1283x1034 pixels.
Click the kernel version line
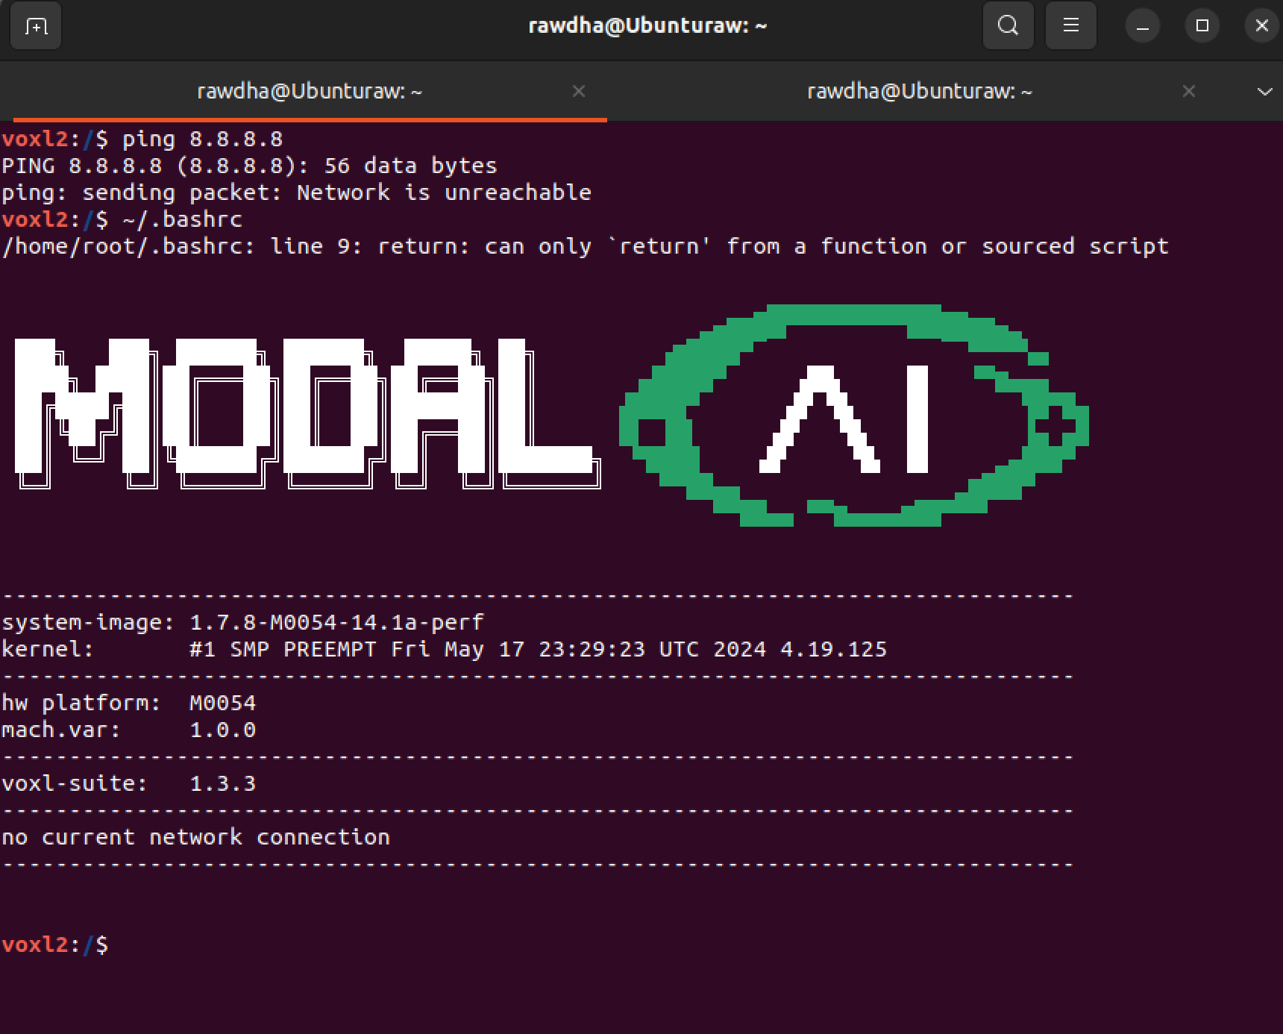[x=445, y=649]
